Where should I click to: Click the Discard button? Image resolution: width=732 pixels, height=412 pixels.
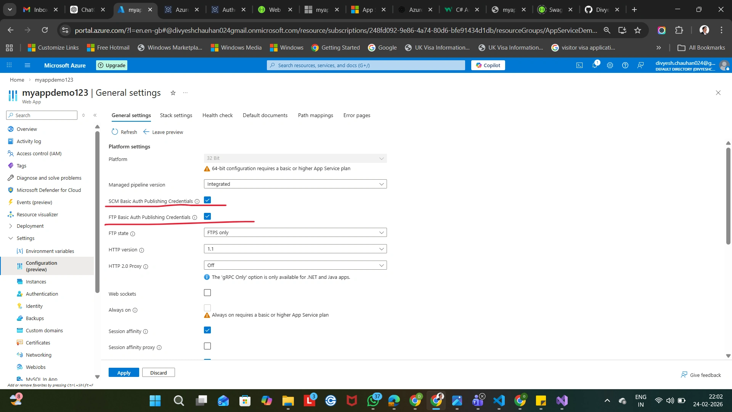pyautogui.click(x=159, y=373)
